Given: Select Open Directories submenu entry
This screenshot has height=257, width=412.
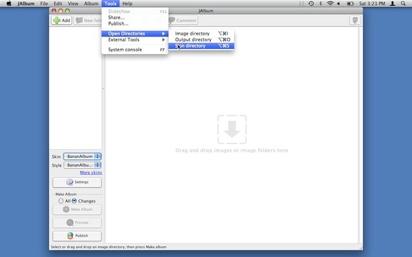Looking at the screenshot, I should point(135,33).
